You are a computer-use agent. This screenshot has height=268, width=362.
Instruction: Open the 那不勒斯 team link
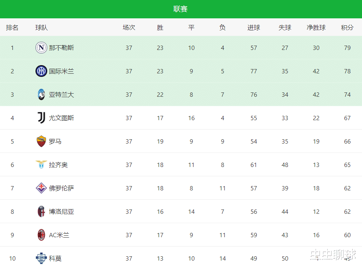click(x=61, y=48)
